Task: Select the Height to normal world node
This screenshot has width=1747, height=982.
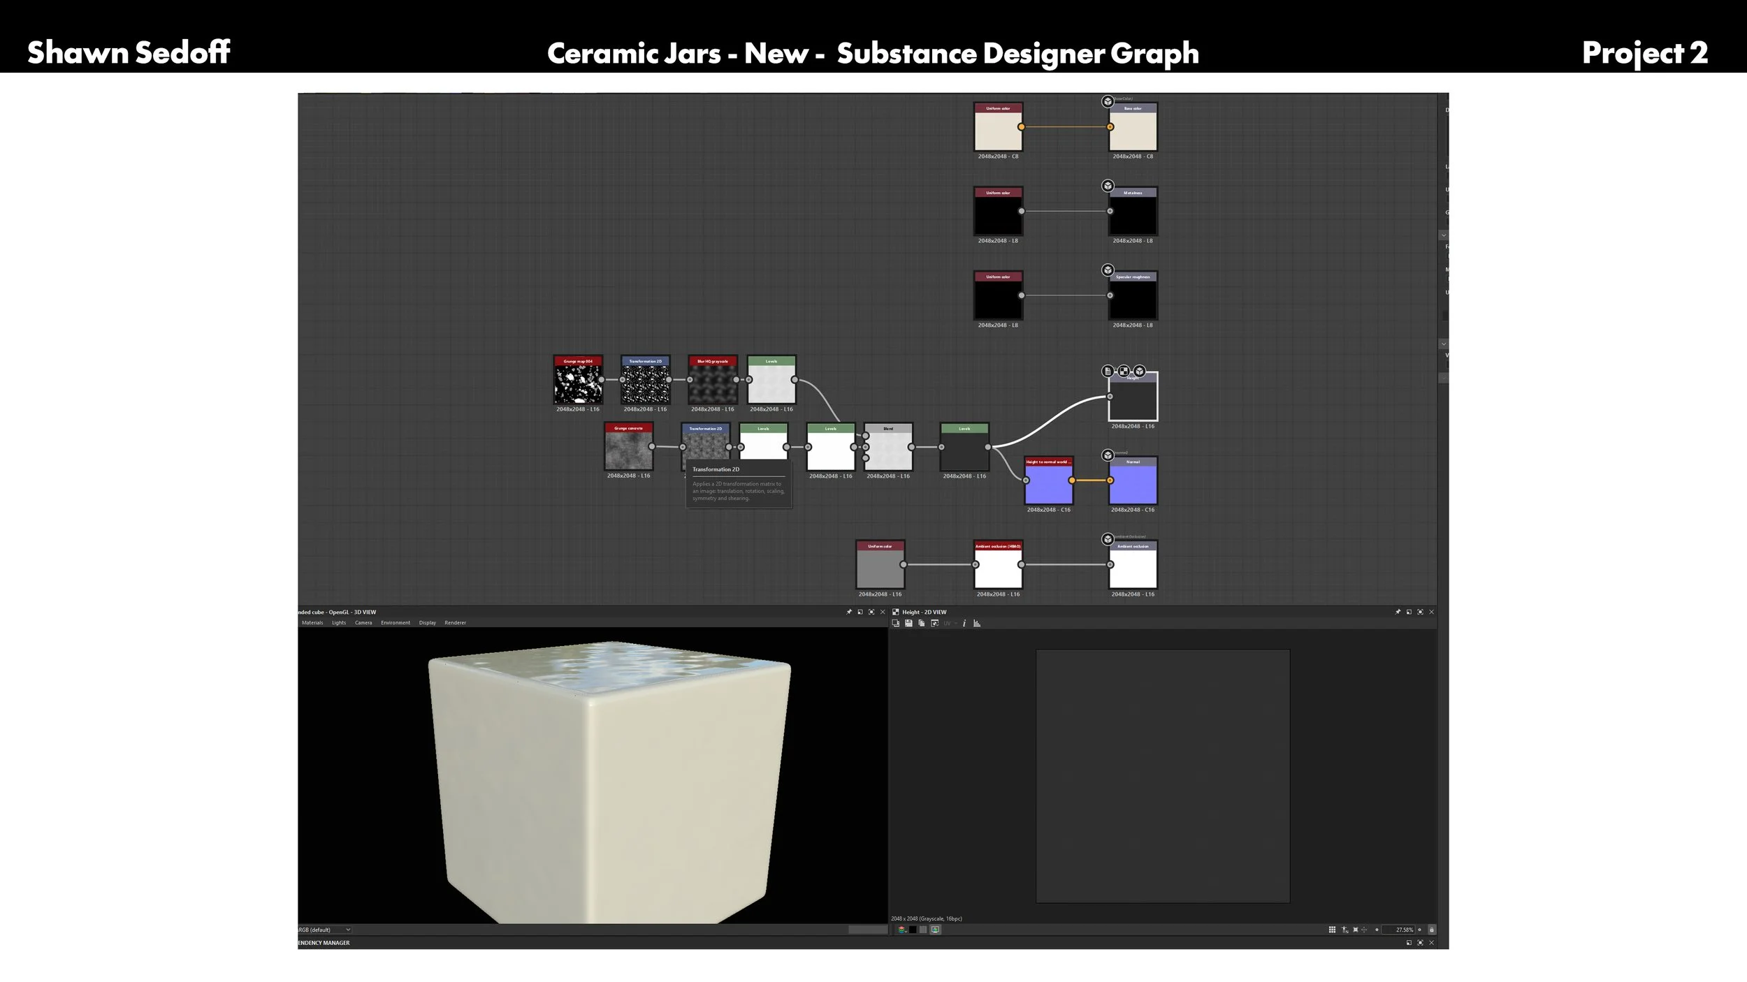Action: click(1048, 481)
